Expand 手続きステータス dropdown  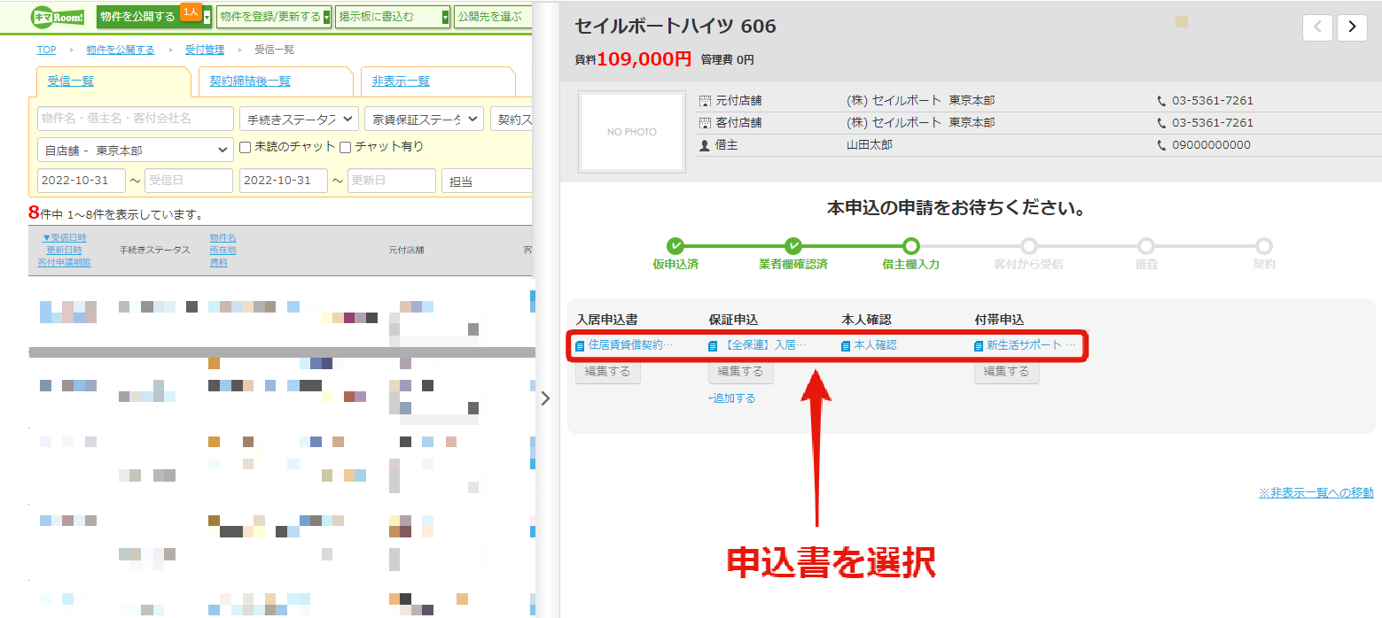(x=299, y=119)
